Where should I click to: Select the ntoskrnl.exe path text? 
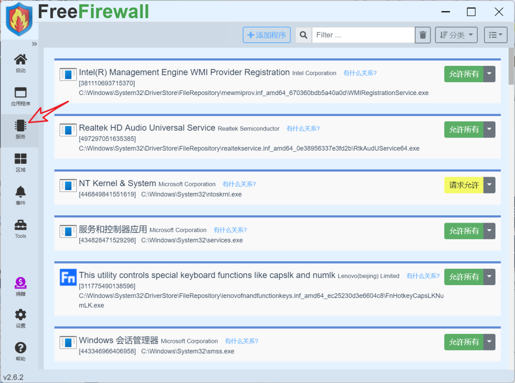[x=191, y=194]
